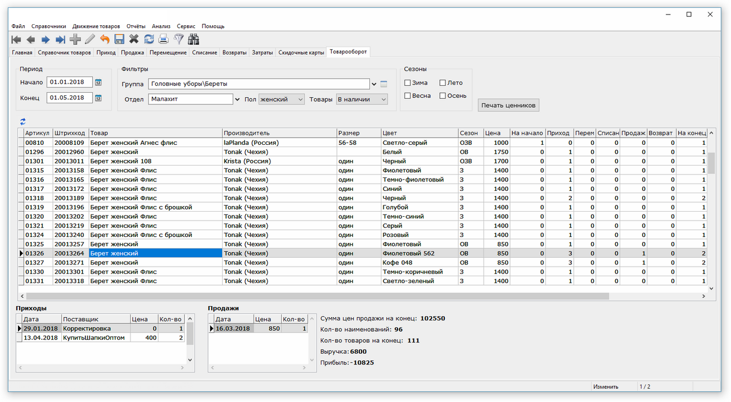
Task: Open the Анализ menu
Action: (161, 26)
